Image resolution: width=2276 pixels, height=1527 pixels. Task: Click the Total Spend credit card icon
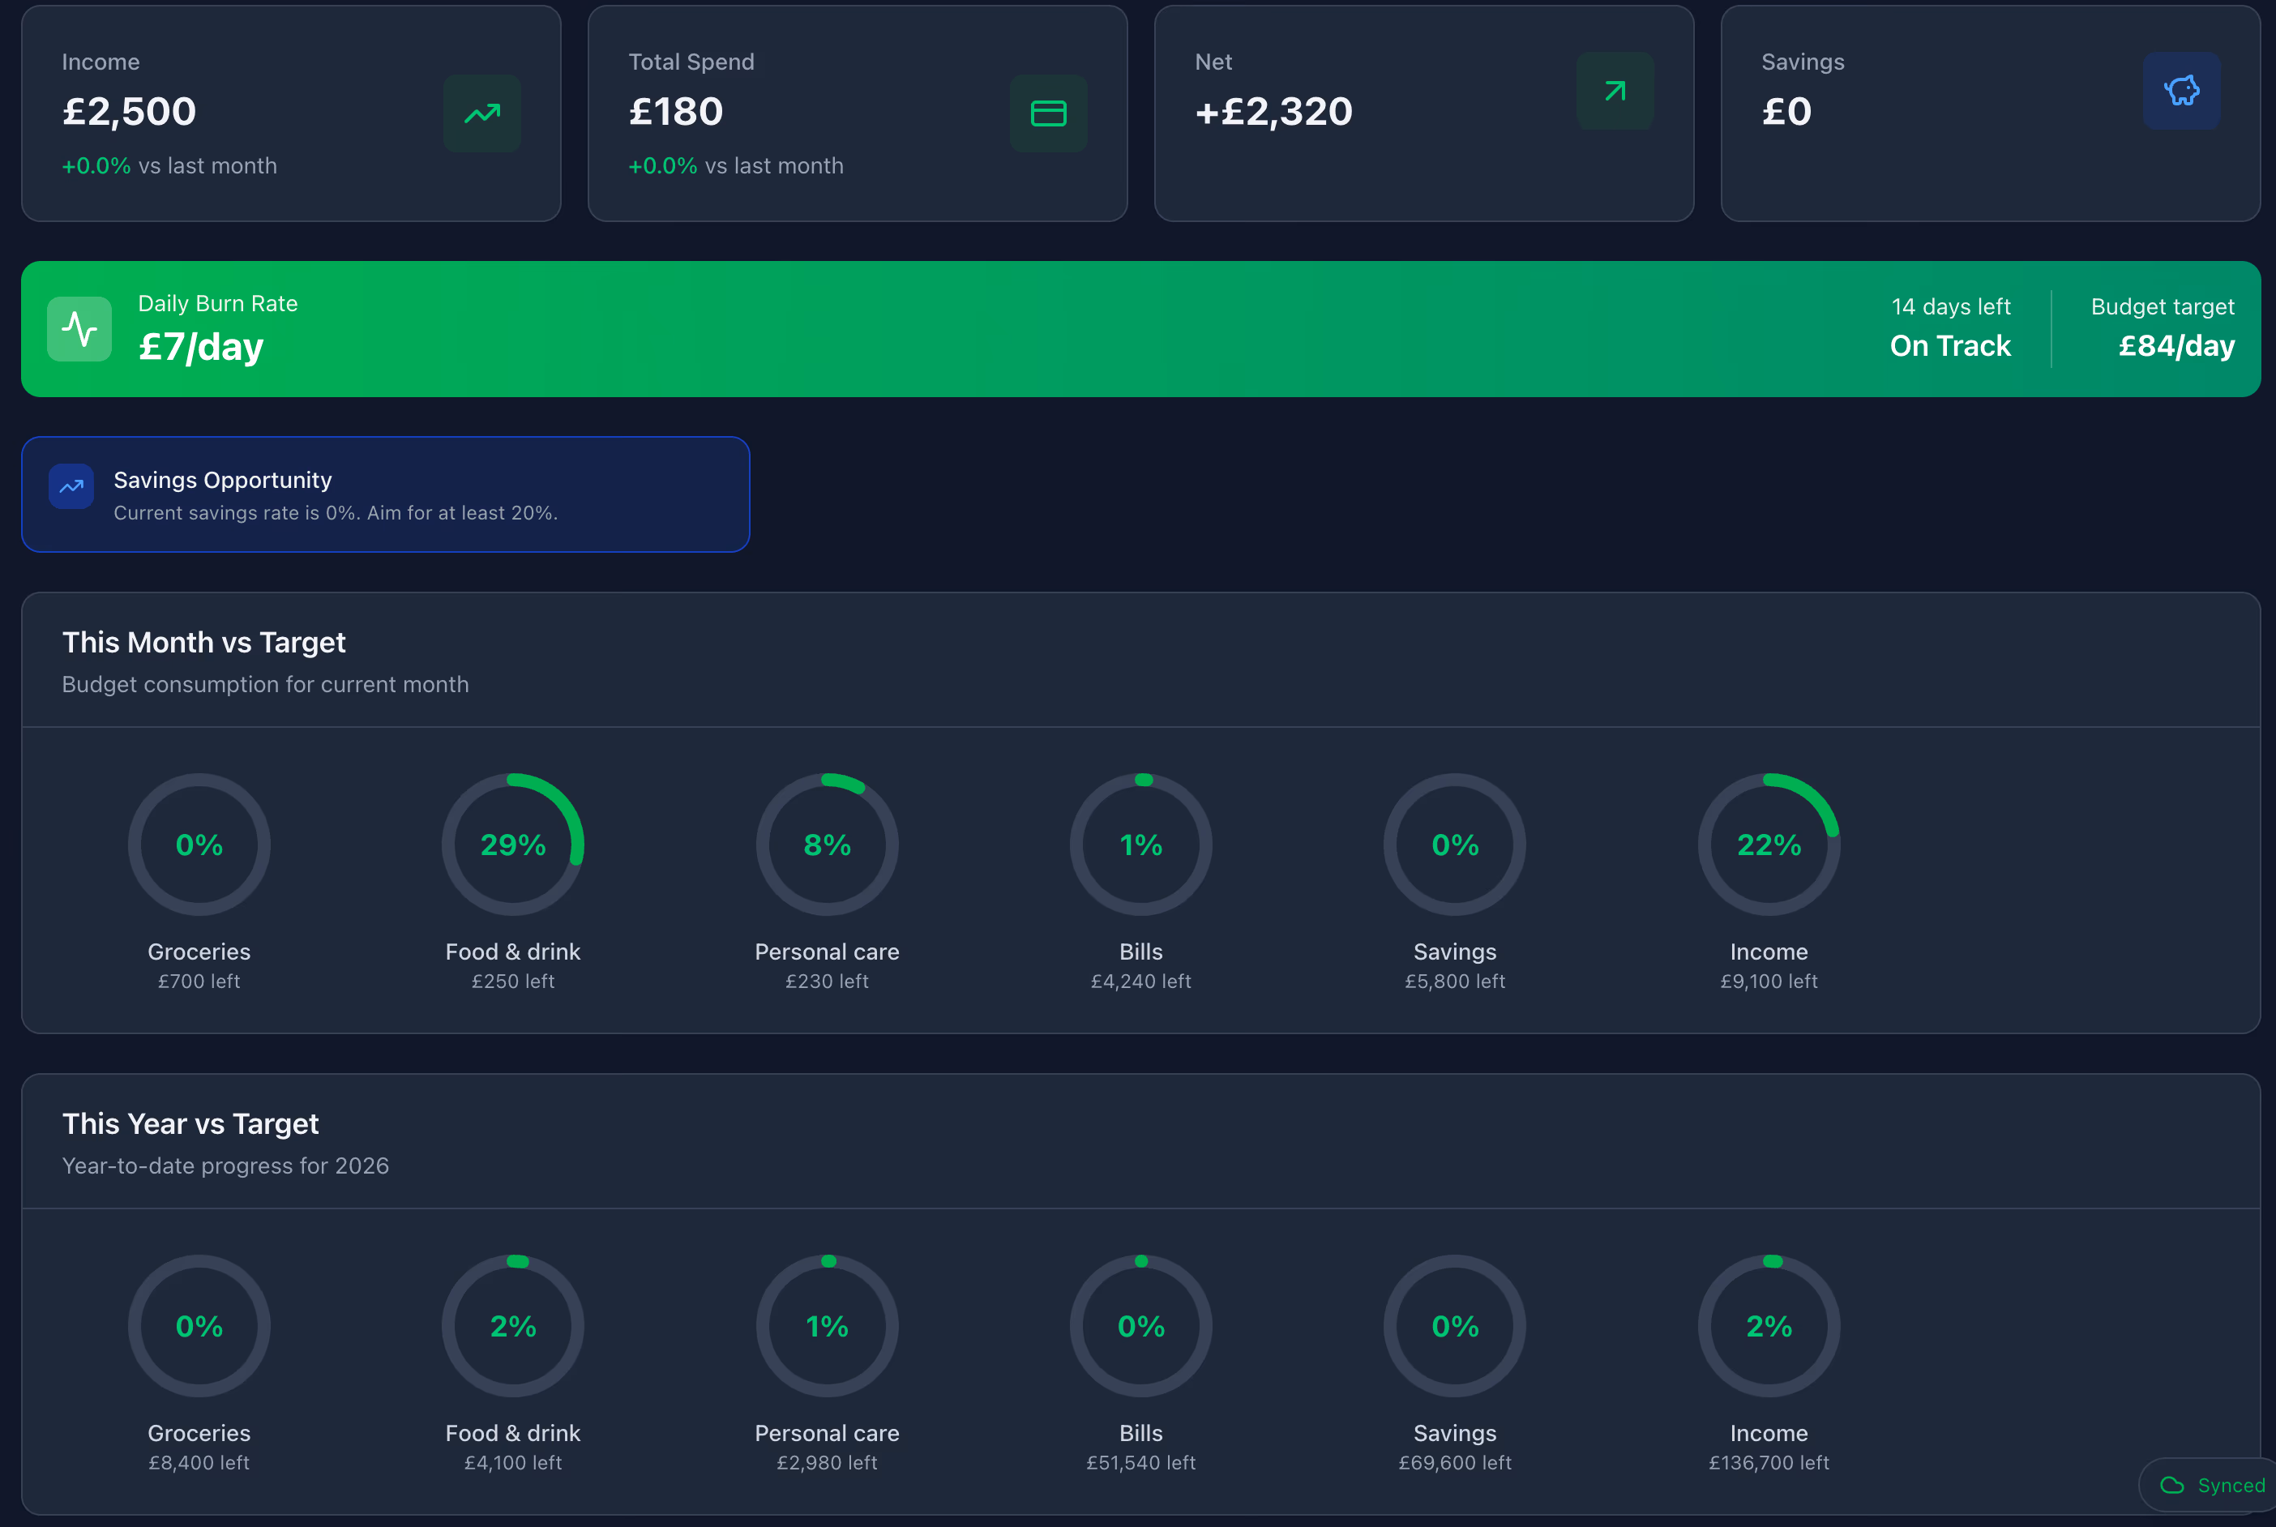tap(1048, 114)
